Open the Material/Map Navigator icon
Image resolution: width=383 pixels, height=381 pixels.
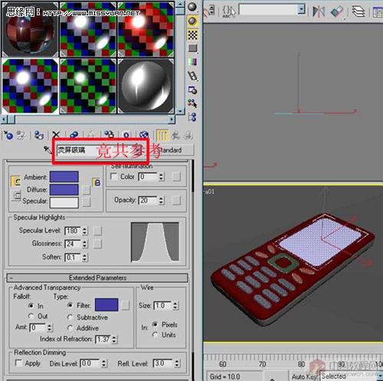192,117
